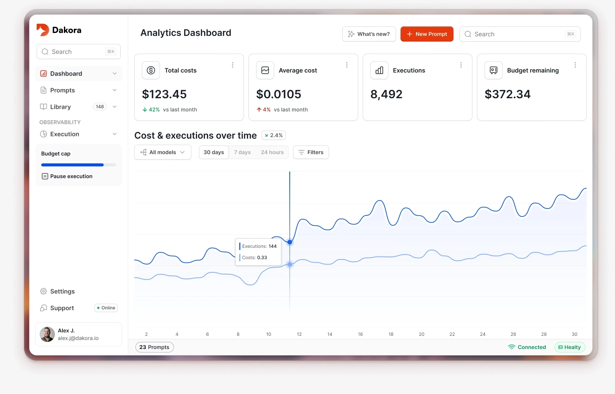The height and width of the screenshot is (394, 615).
Task: Click the New Prompt button
Action: pos(427,34)
